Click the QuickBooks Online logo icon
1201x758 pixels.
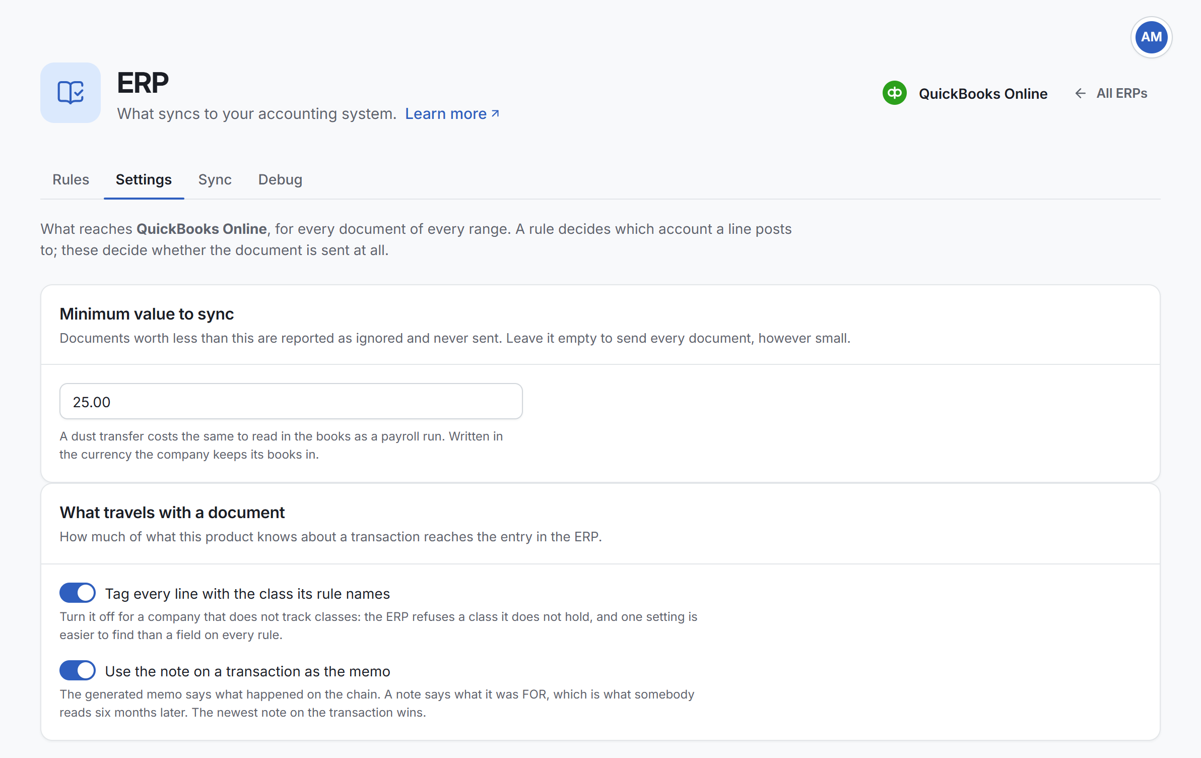pyautogui.click(x=894, y=93)
